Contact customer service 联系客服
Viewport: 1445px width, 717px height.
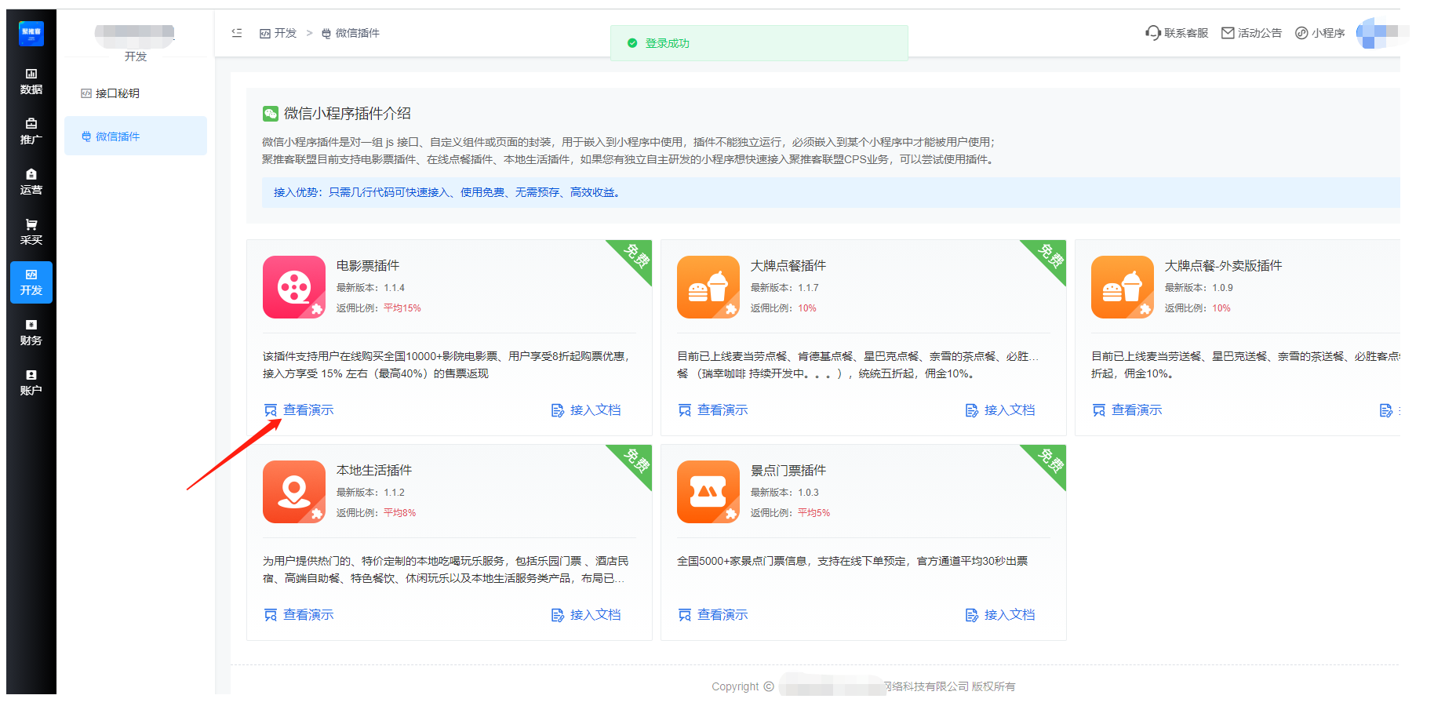tap(1177, 33)
